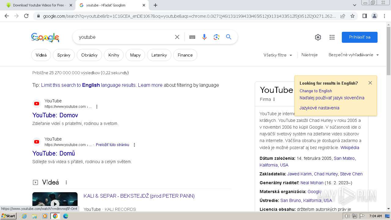Clear the youtube search query

coord(177,37)
